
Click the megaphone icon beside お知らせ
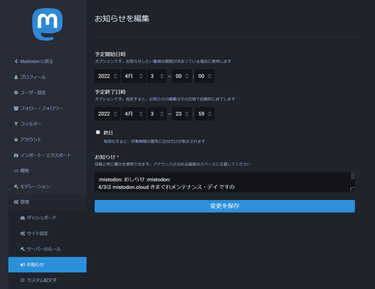[x=22, y=264]
